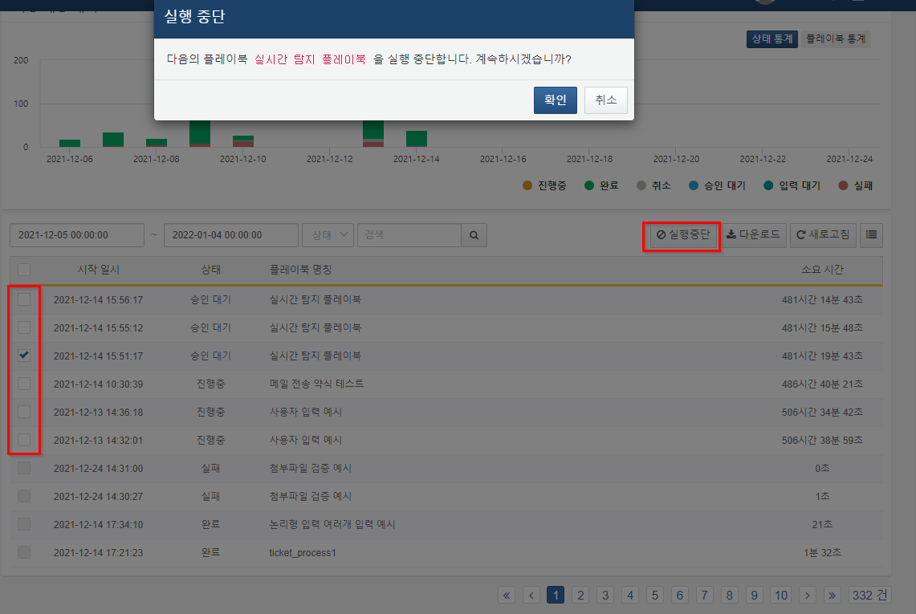Image resolution: width=916 pixels, height=614 pixels.
Task: Click the 2021-12-10 chart bar
Action: (243, 140)
